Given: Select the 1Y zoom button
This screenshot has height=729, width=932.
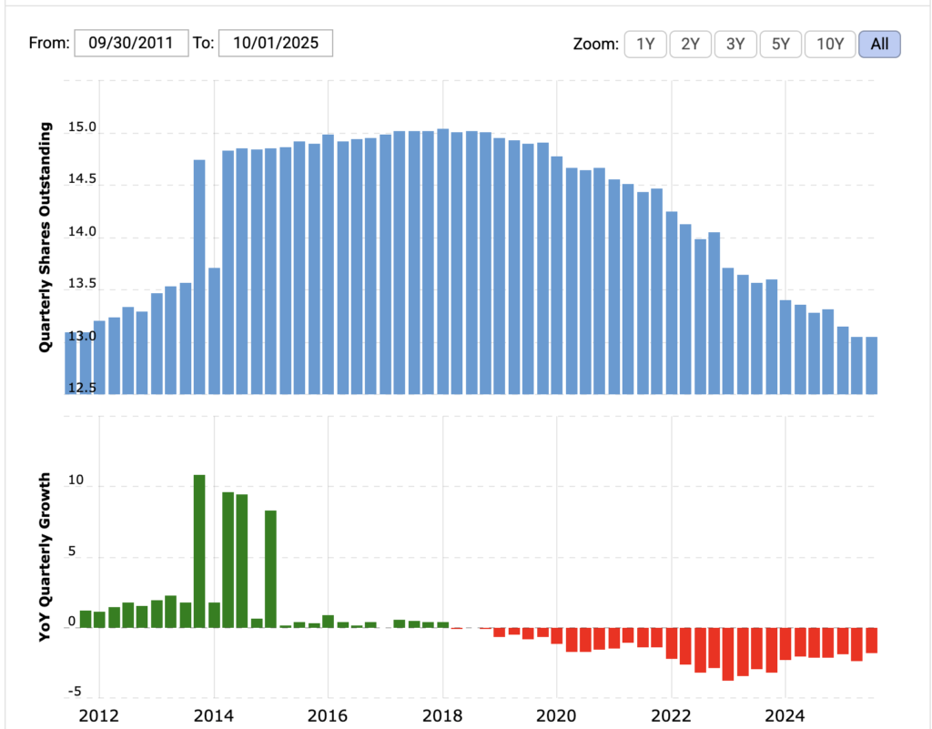Looking at the screenshot, I should (x=645, y=44).
